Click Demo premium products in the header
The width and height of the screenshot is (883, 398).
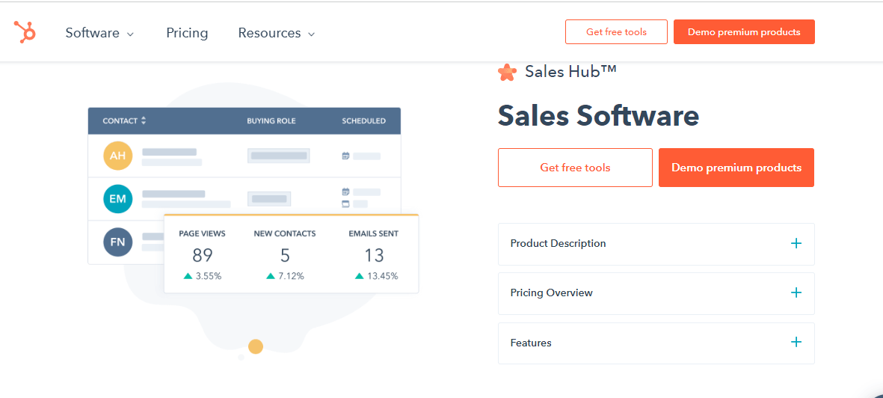click(744, 31)
